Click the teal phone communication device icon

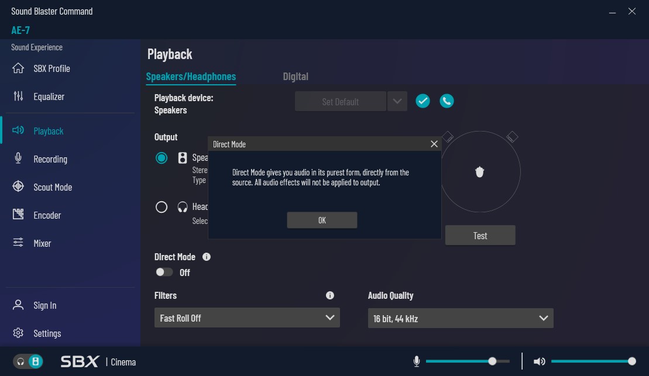(x=447, y=101)
